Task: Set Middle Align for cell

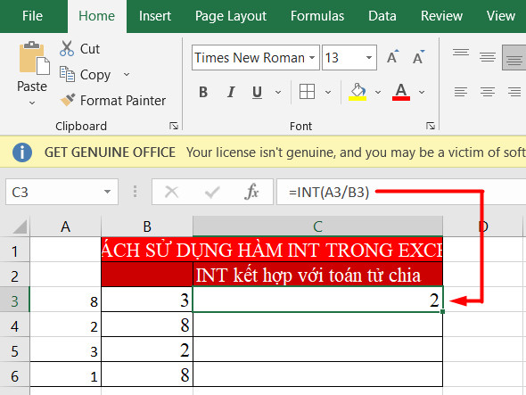Action: click(488, 57)
